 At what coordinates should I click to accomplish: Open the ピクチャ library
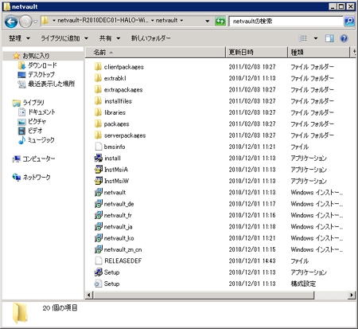tap(37, 121)
